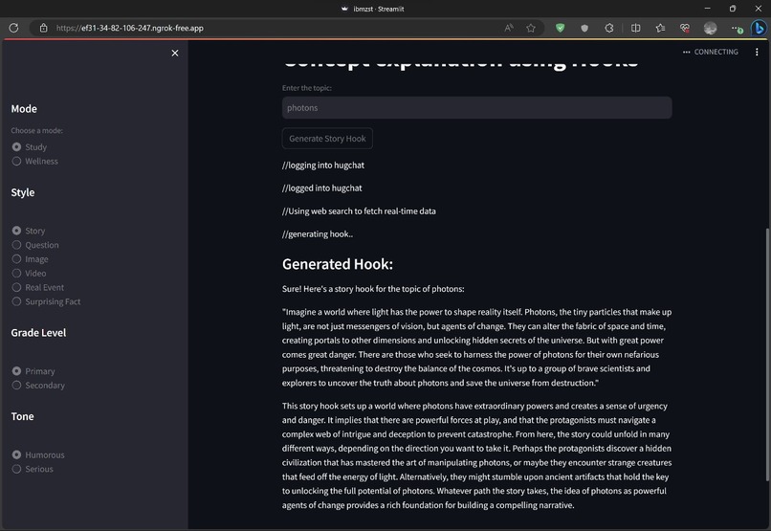Click the browser address bar URL
Screen dimensions: 771x531
(x=130, y=28)
